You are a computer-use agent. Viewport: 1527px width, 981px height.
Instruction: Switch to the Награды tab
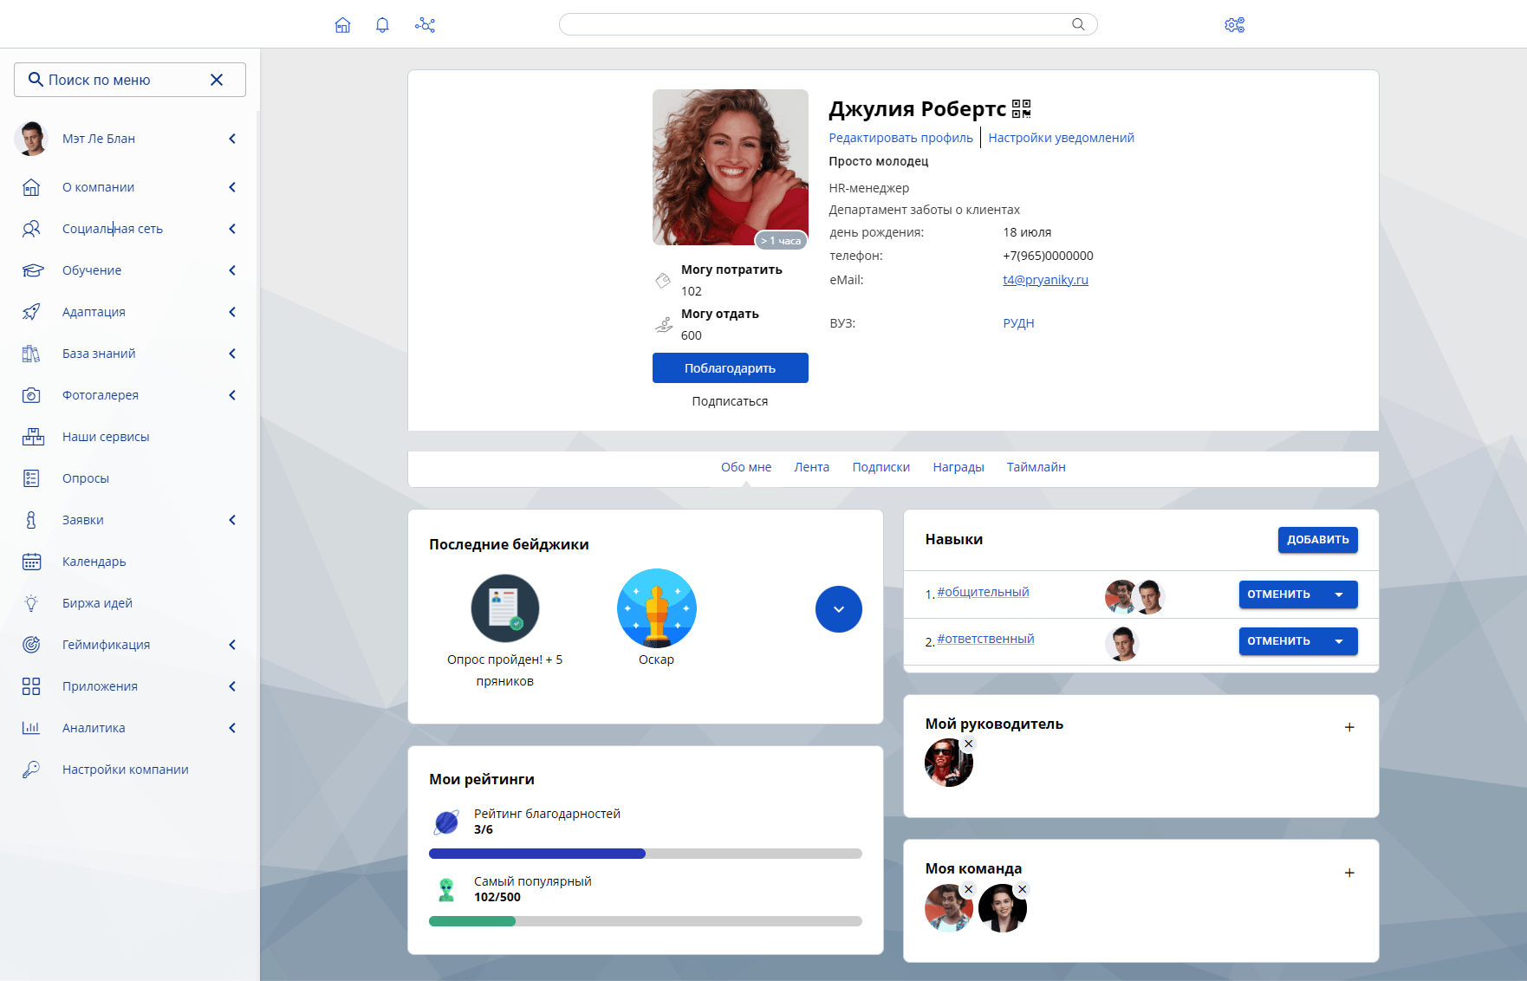pyautogui.click(x=958, y=467)
